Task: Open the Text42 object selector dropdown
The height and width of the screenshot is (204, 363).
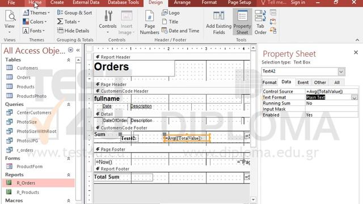Action: pyautogui.click(x=341, y=72)
